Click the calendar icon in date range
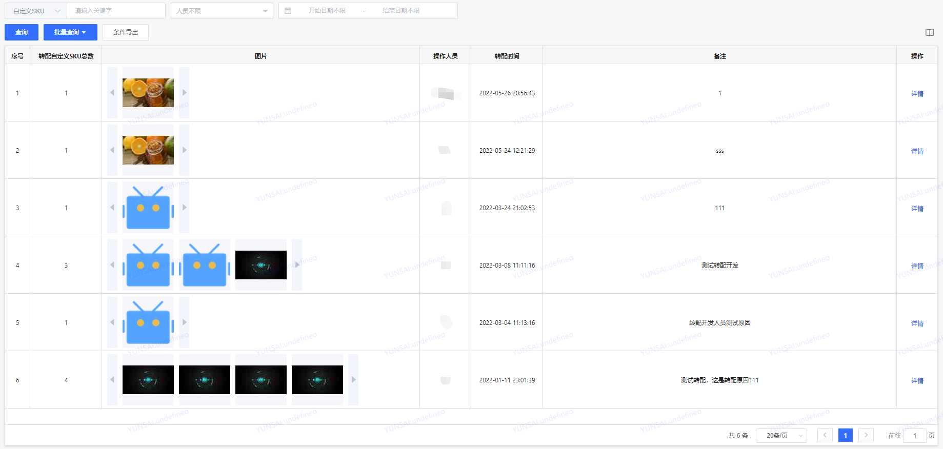 pyautogui.click(x=288, y=11)
